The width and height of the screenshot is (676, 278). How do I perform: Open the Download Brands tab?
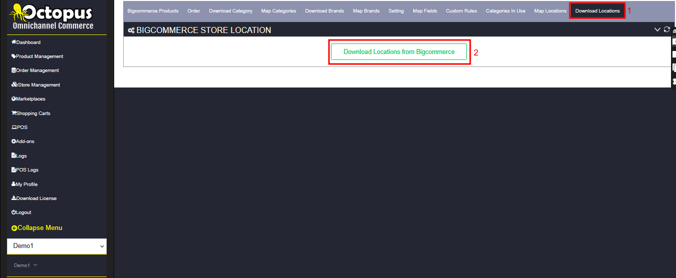pos(324,11)
